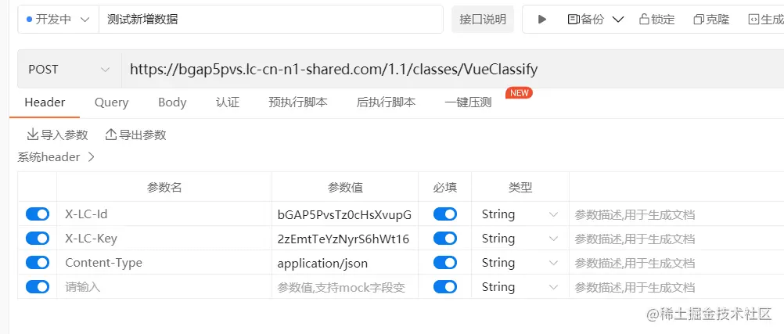Image resolution: width=784 pixels, height=334 pixels.
Task: Click the 生成 code generate icon
Action: tap(753, 20)
